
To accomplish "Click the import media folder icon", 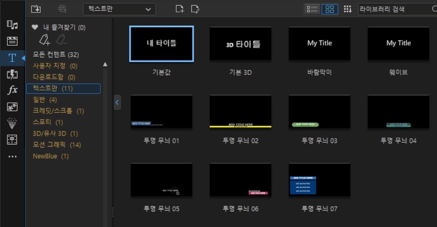I will [x=36, y=9].
